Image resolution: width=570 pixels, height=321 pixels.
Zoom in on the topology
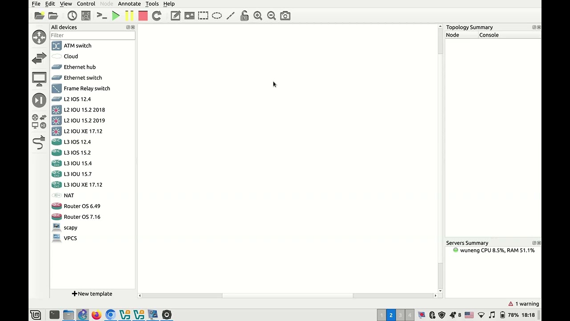point(258,16)
